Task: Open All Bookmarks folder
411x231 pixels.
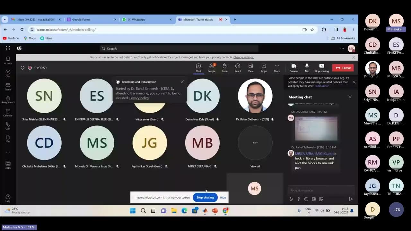Action: point(343,38)
